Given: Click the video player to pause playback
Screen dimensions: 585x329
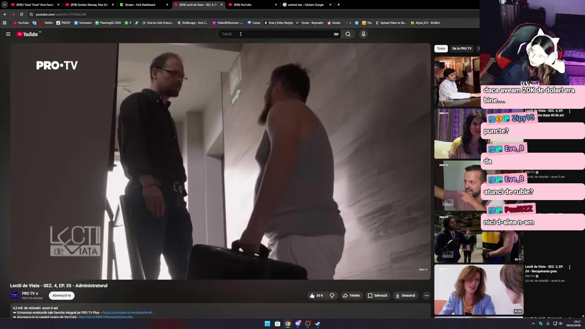Looking at the screenshot, I should coord(220,161).
